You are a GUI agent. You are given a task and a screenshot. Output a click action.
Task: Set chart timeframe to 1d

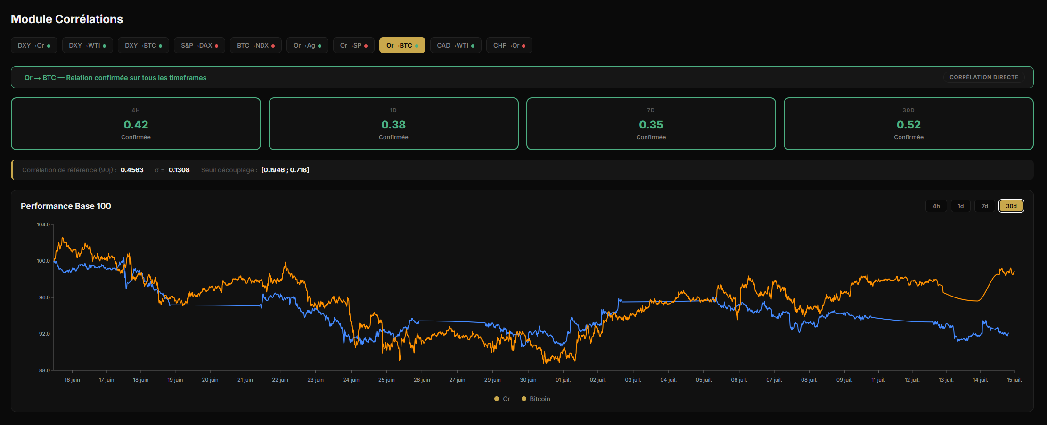(960, 206)
